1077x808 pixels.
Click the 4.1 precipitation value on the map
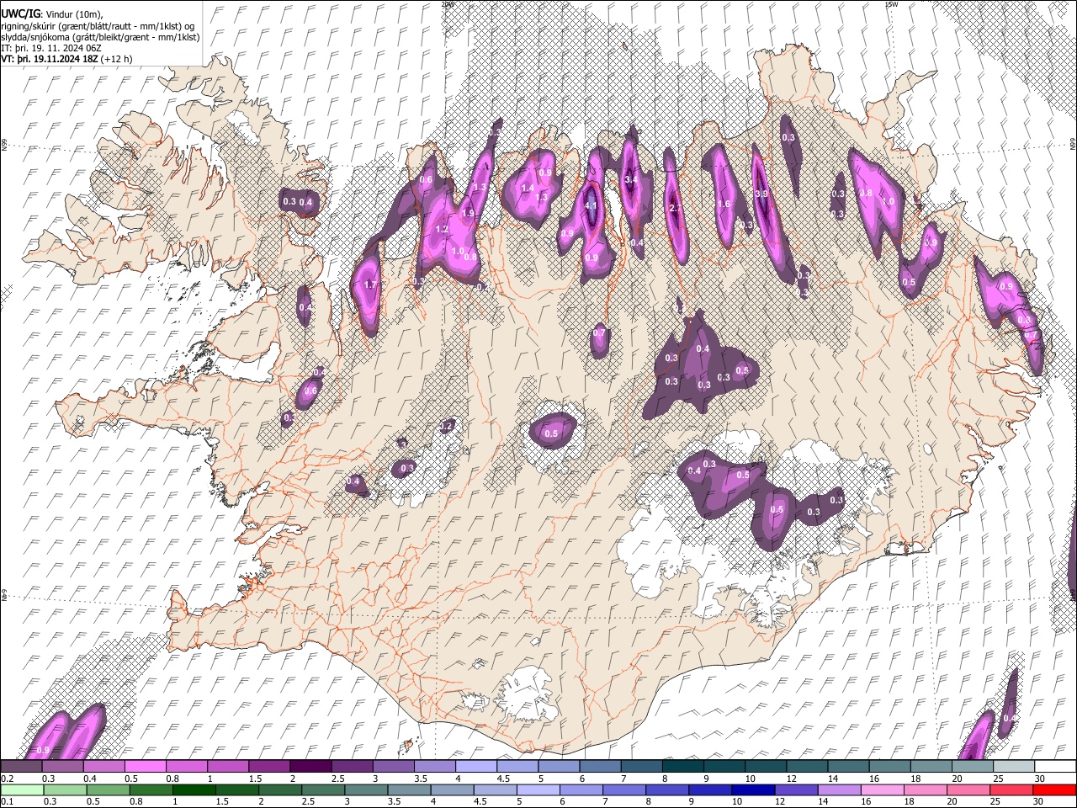tap(590, 205)
